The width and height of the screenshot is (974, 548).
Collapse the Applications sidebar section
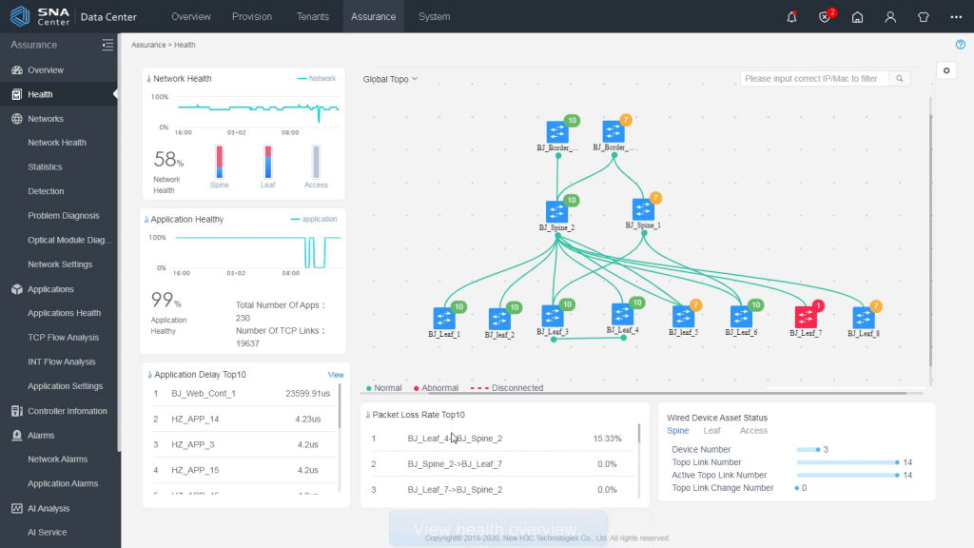pos(50,289)
